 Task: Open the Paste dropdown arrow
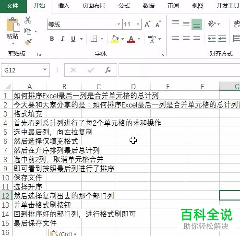point(13,43)
